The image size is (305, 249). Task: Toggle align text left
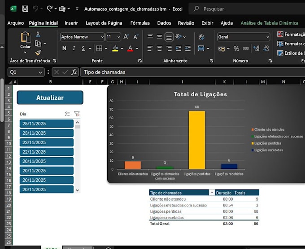point(150,48)
